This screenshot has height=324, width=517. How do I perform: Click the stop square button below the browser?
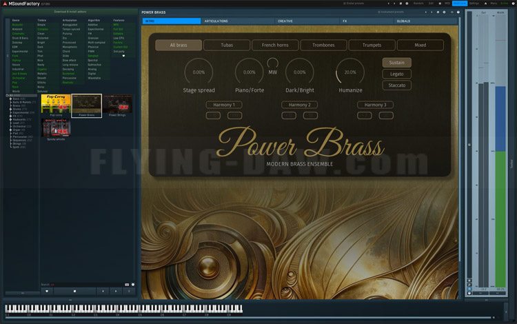pos(75,291)
